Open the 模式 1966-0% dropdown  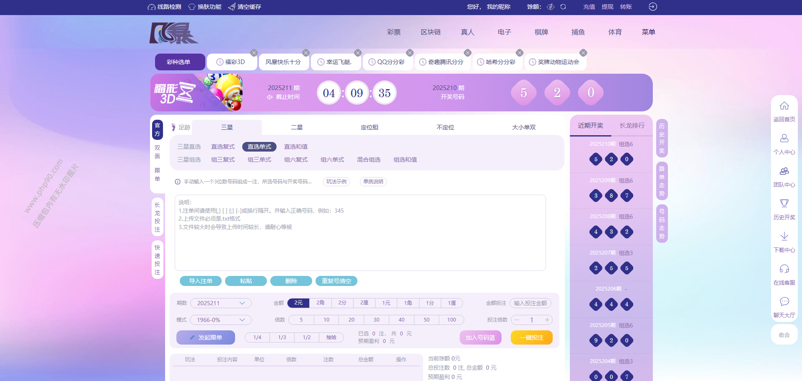(221, 320)
